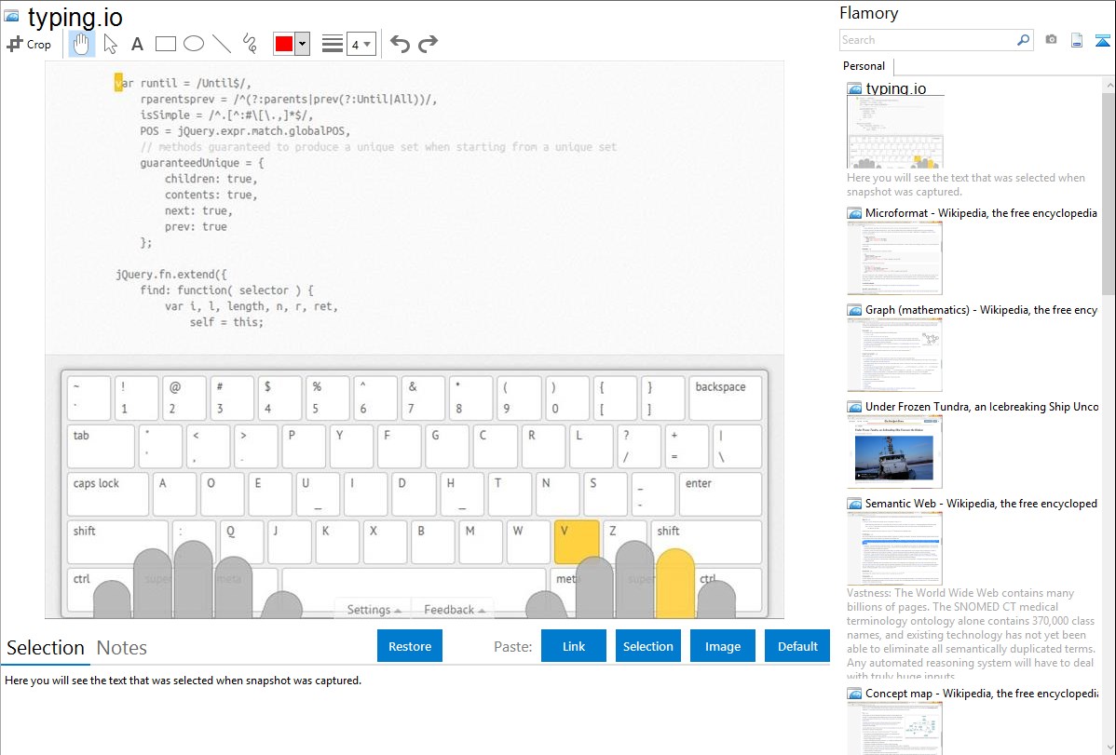This screenshot has width=1116, height=755.
Task: Switch to the Notes tab
Action: tap(122, 648)
